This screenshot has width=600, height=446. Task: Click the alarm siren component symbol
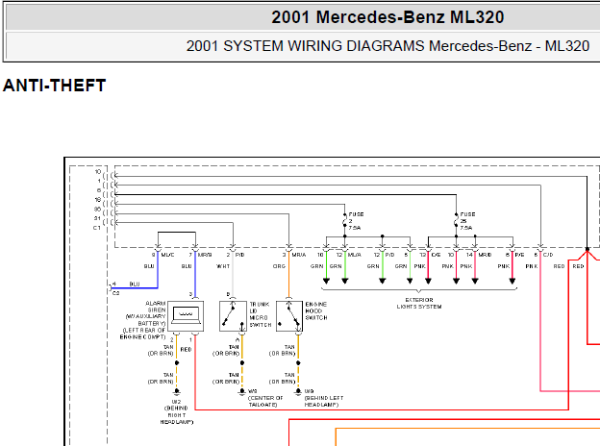(186, 316)
